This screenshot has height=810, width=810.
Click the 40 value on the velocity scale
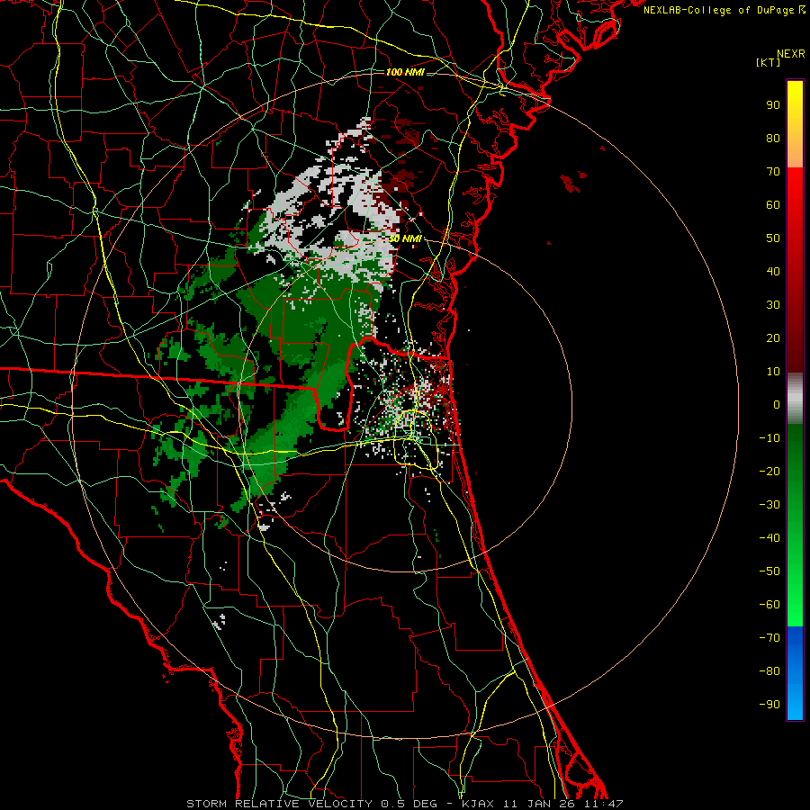click(773, 271)
